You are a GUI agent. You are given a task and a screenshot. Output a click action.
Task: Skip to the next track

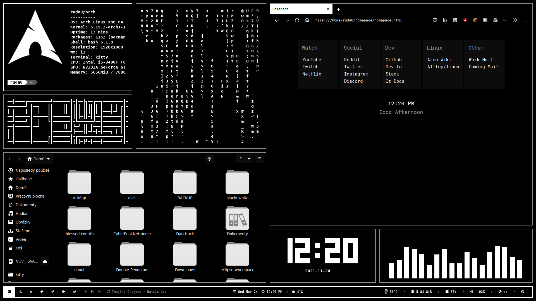pyautogui.click(x=99, y=292)
